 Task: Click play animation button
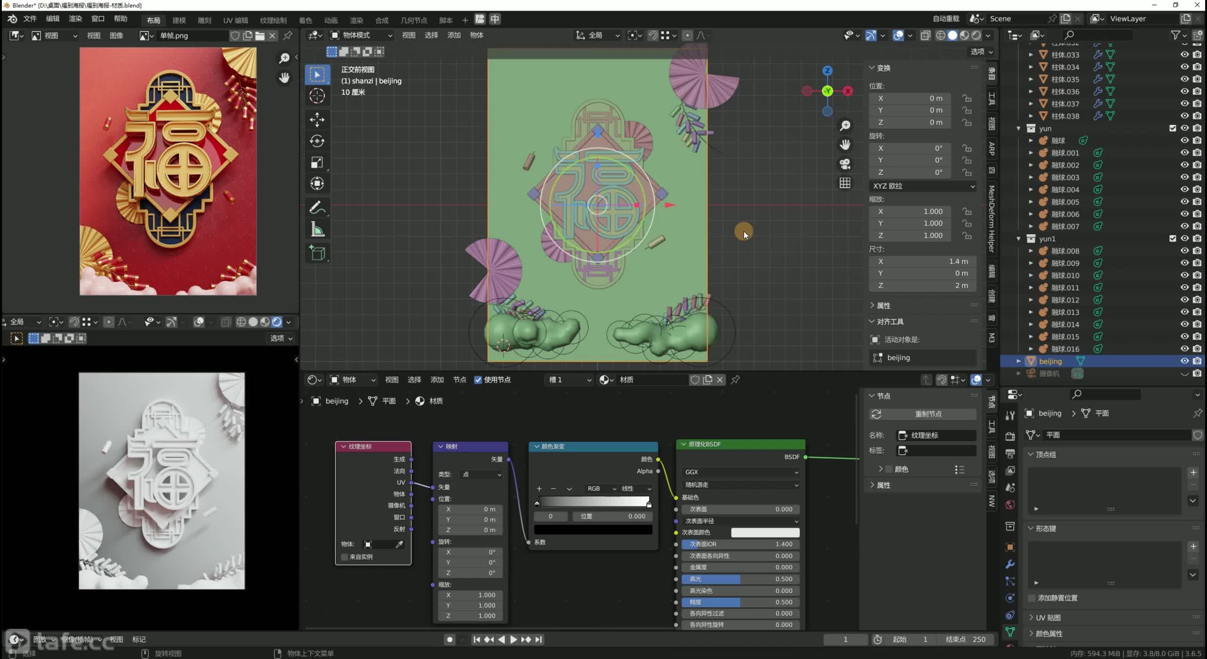click(x=513, y=639)
